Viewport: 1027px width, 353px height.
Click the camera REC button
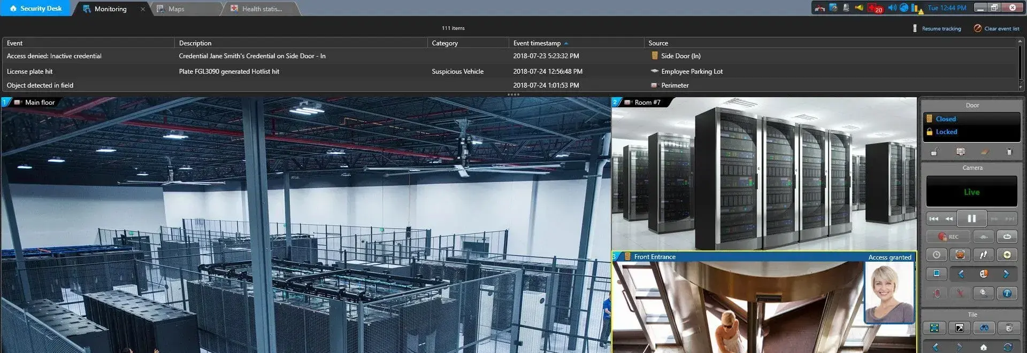(x=948, y=237)
